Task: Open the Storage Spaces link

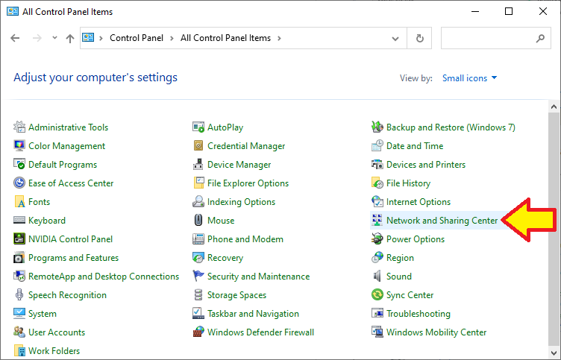Action: (236, 295)
